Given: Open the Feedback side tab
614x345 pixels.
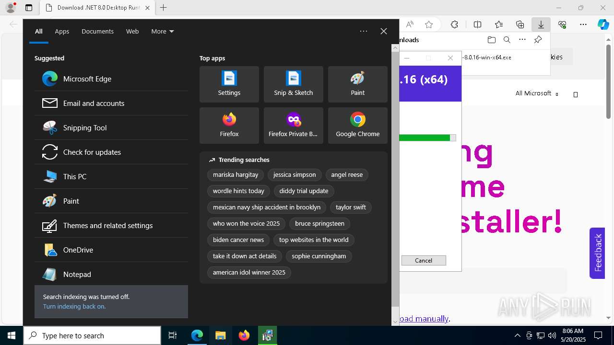Looking at the screenshot, I should pyautogui.click(x=597, y=253).
